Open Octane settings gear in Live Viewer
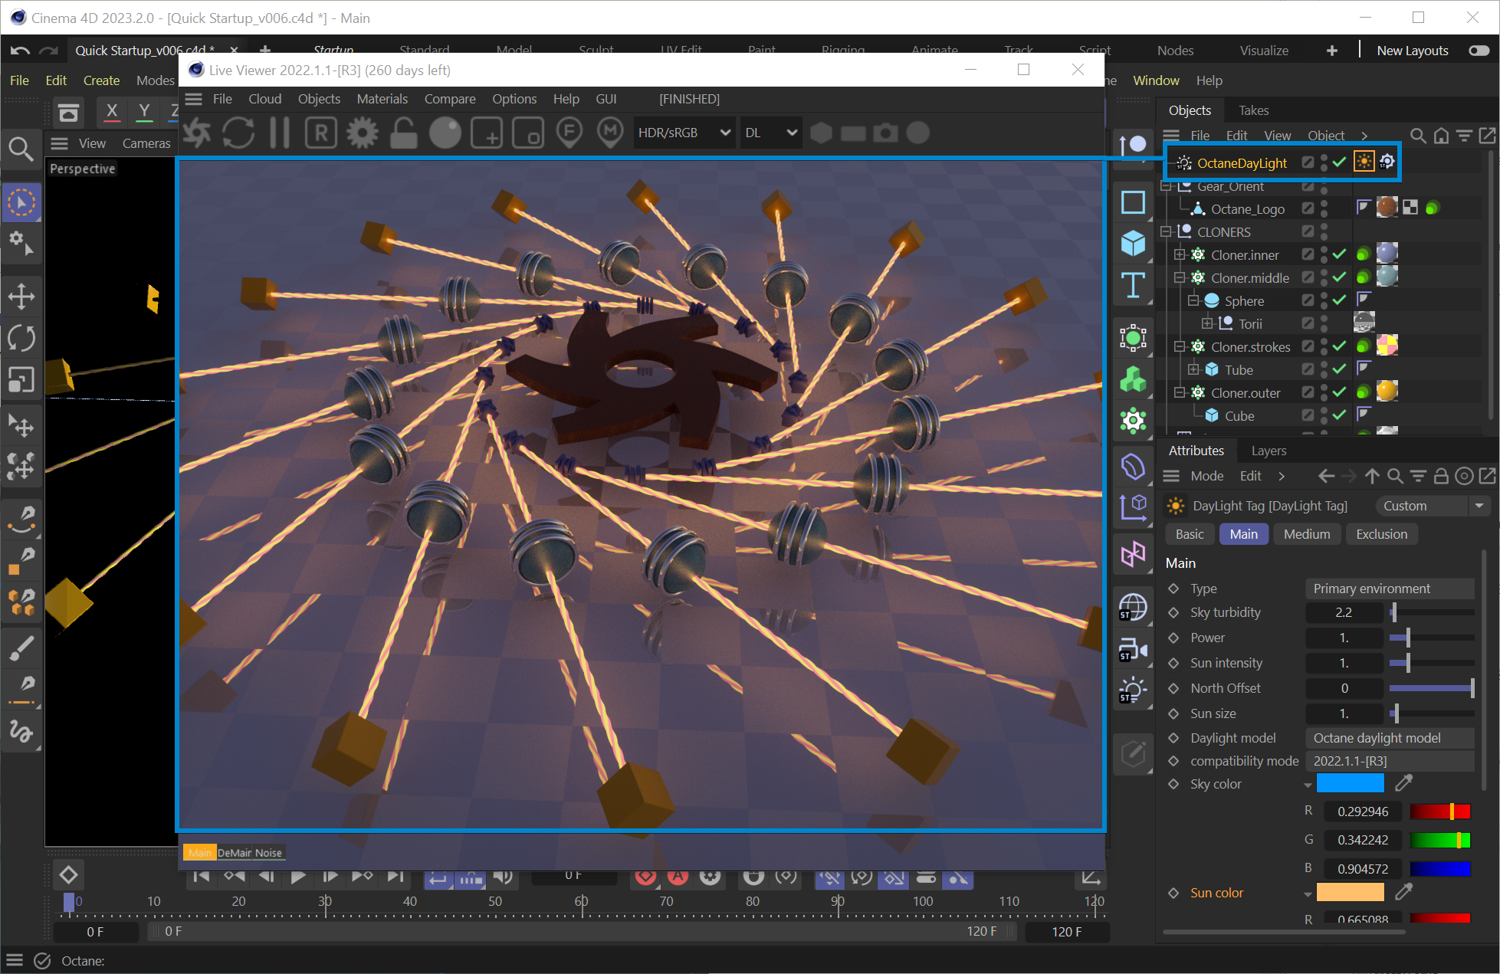The height and width of the screenshot is (974, 1500). (362, 133)
